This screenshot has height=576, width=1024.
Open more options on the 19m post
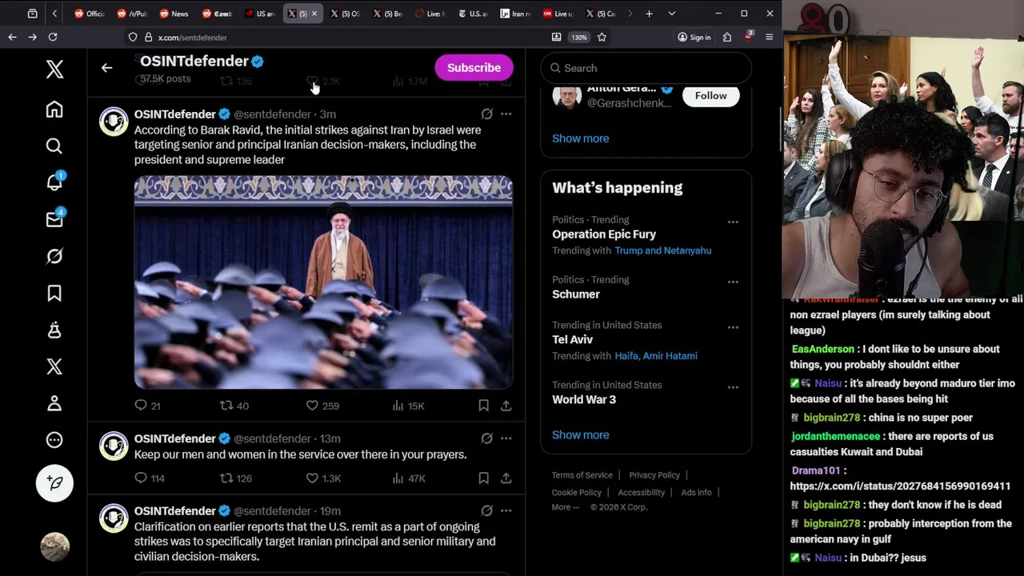(x=506, y=510)
